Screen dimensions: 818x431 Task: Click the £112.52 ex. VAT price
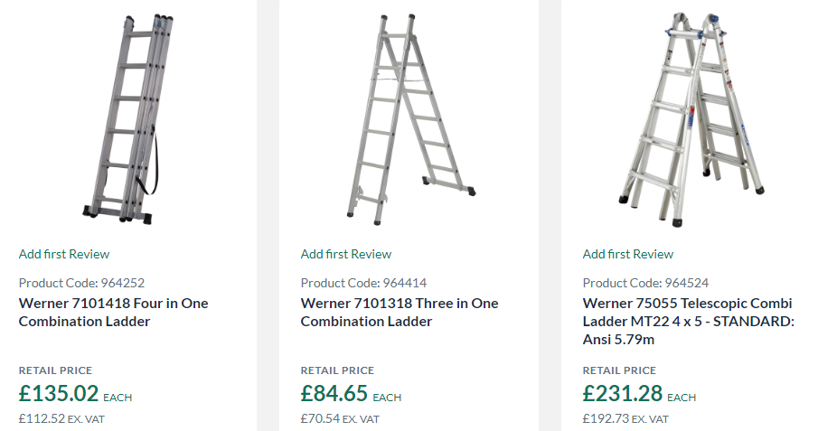pos(61,418)
